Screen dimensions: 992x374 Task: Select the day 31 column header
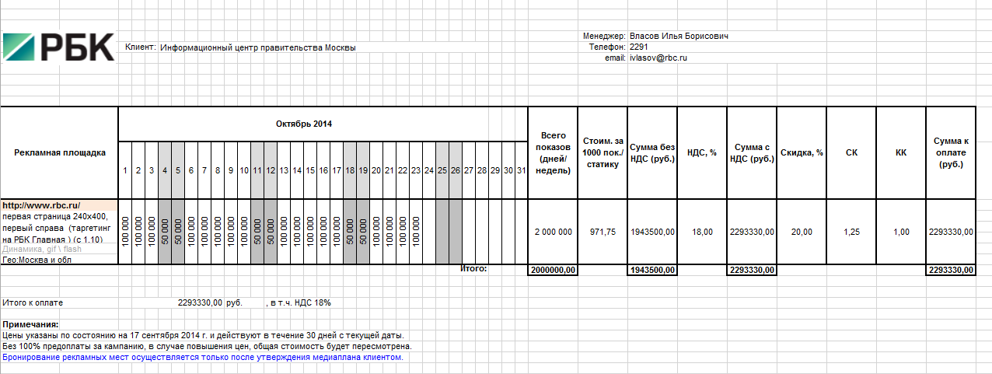click(x=521, y=170)
